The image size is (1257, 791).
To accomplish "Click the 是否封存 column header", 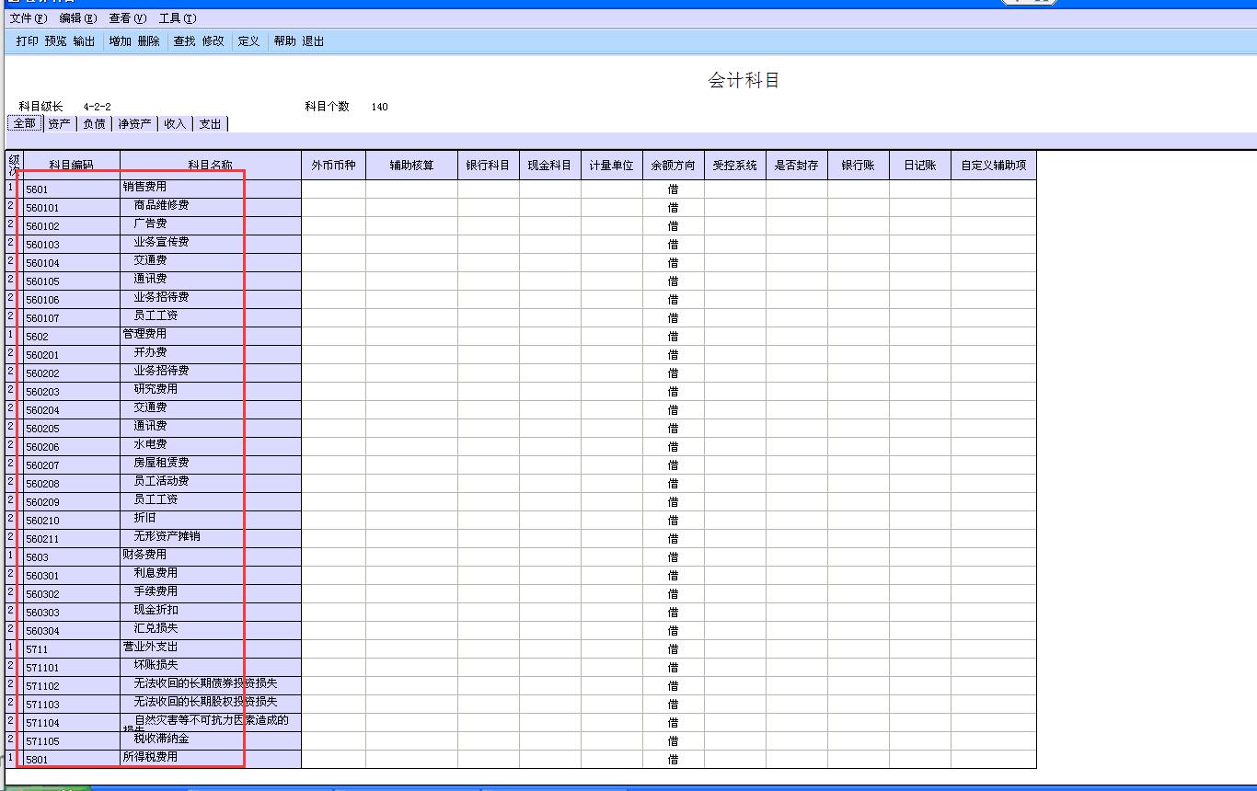I will (x=796, y=166).
